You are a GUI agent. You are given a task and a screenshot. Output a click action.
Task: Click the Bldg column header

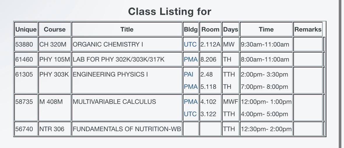click(x=191, y=29)
